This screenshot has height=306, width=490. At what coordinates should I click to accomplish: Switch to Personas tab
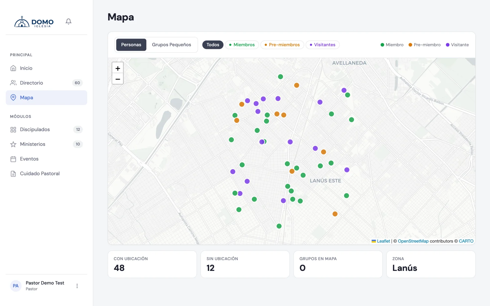click(x=131, y=45)
